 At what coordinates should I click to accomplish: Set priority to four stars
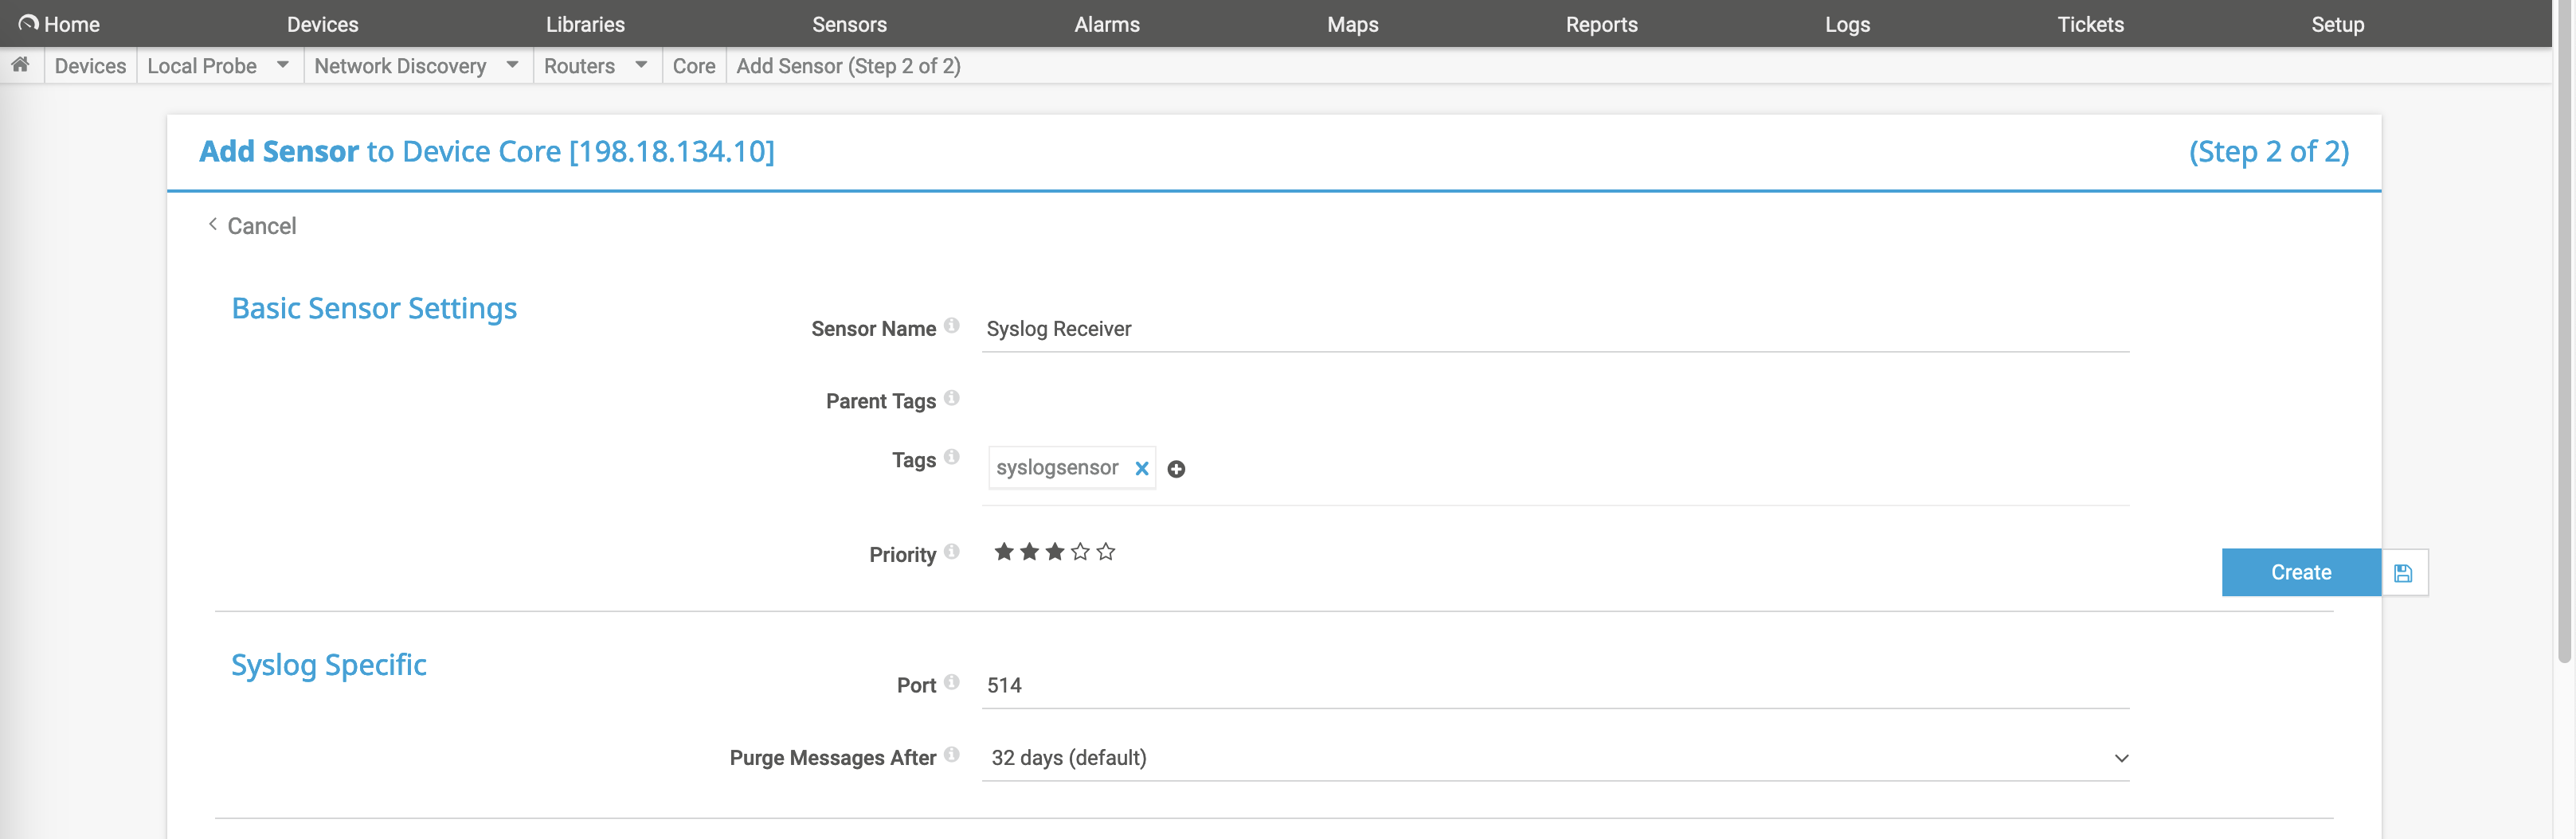(1080, 552)
